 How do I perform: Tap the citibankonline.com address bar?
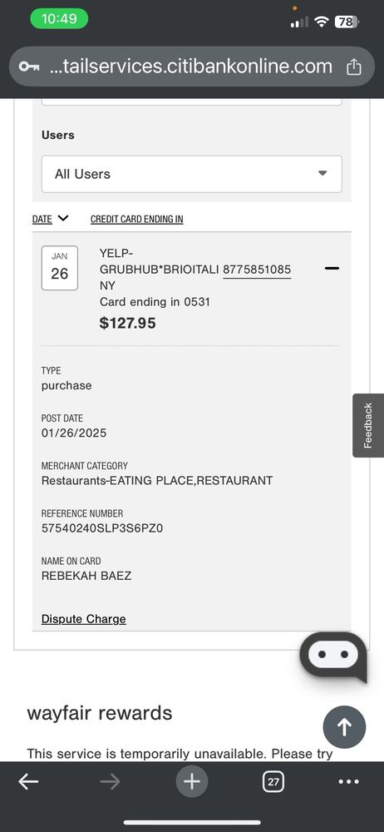pos(192,67)
